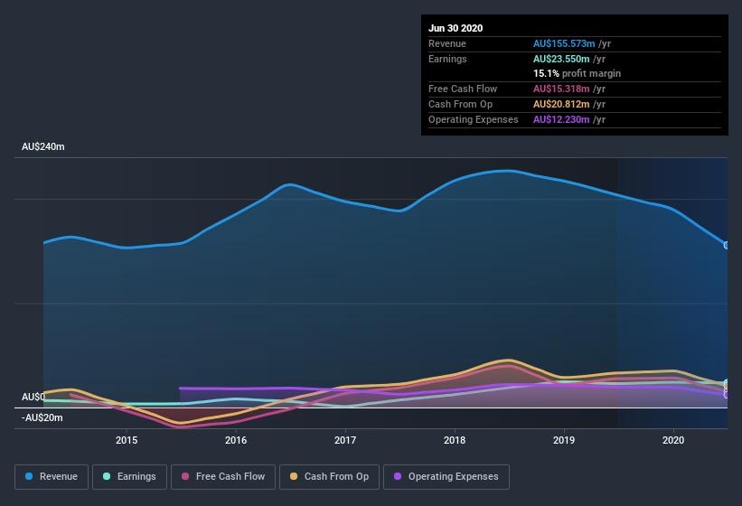Click the 2018 x-axis label
742x506 pixels.
[455, 440]
